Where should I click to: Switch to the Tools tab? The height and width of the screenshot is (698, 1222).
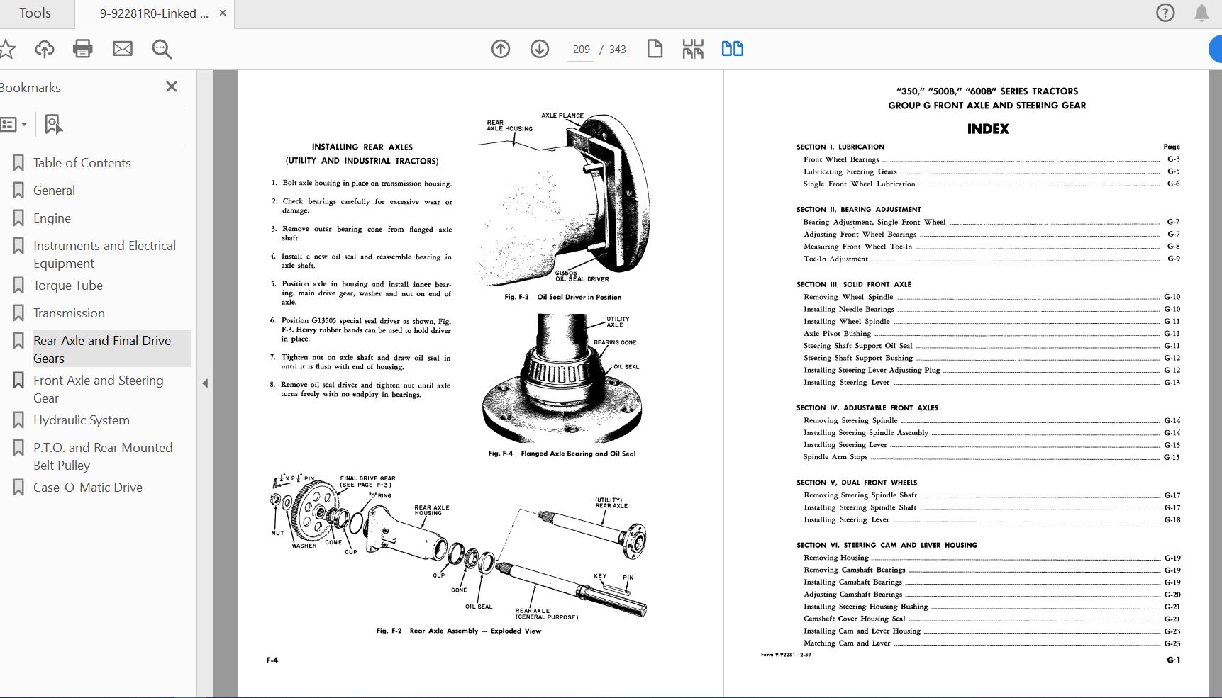click(x=33, y=13)
